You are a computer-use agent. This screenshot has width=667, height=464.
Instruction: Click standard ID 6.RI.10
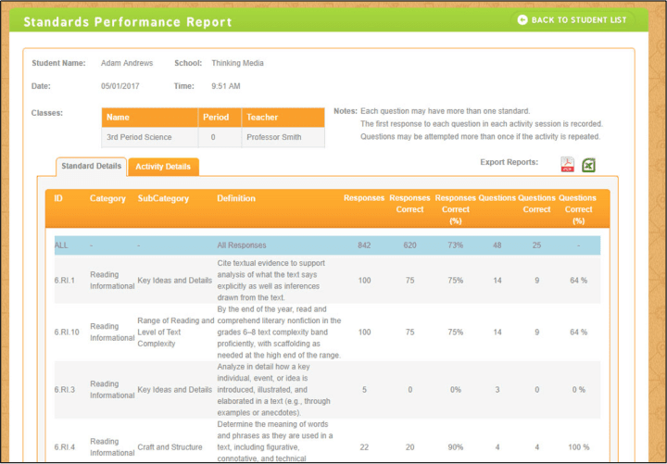[68, 332]
